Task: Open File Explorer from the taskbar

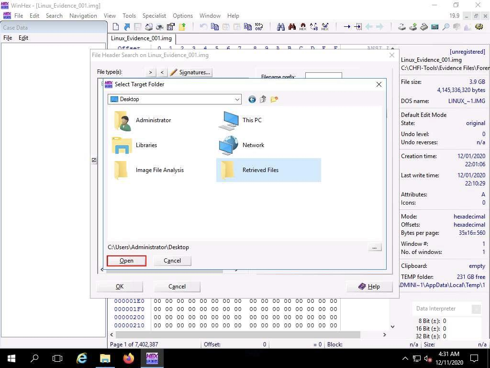Action: coord(105,358)
